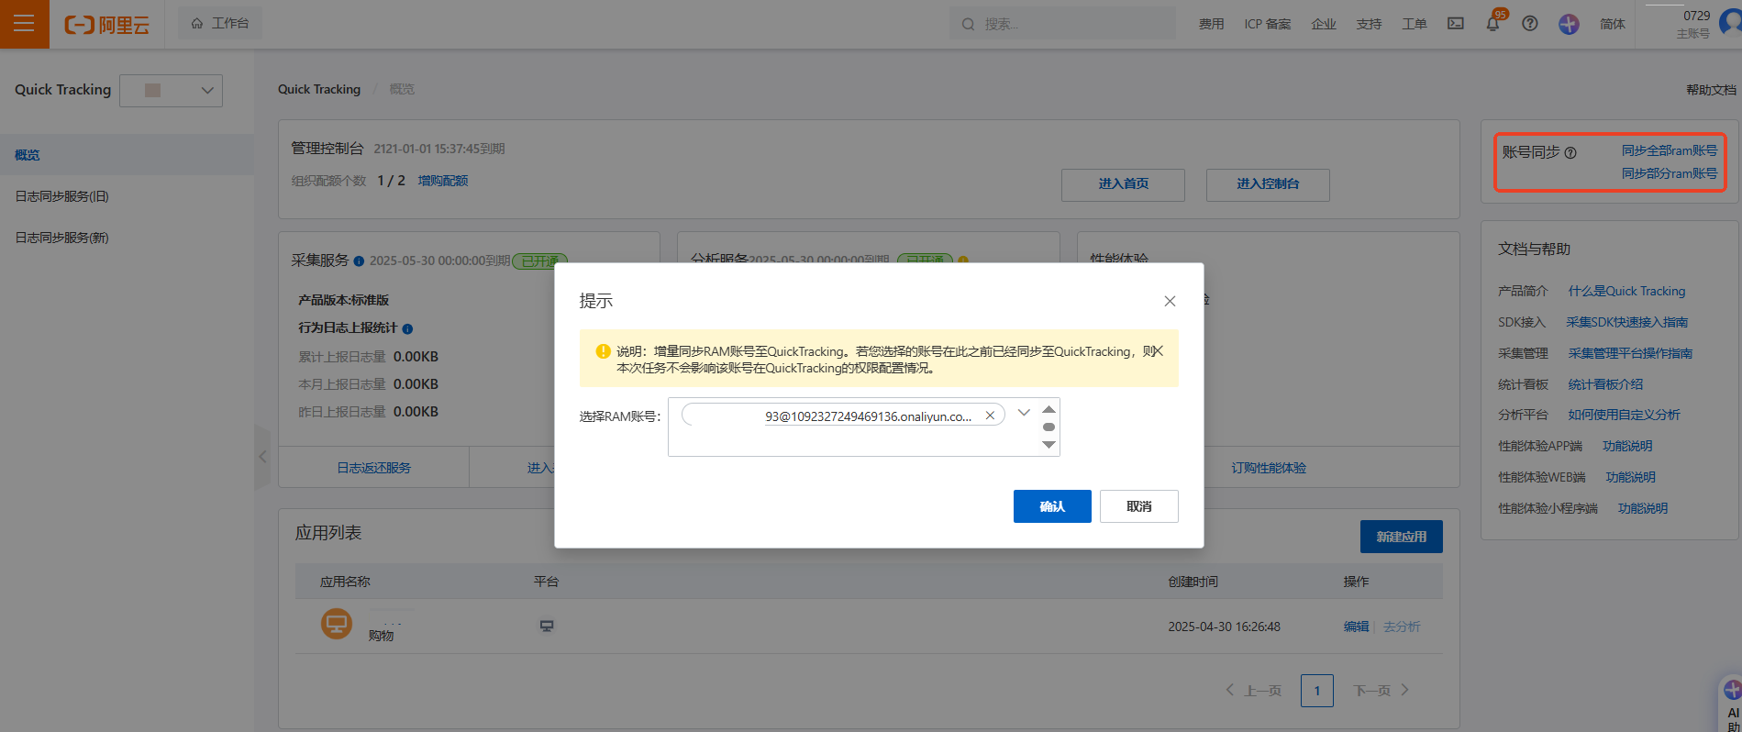Click the 购物 app orange icon
This screenshot has width=1742, height=732.
tap(336, 624)
